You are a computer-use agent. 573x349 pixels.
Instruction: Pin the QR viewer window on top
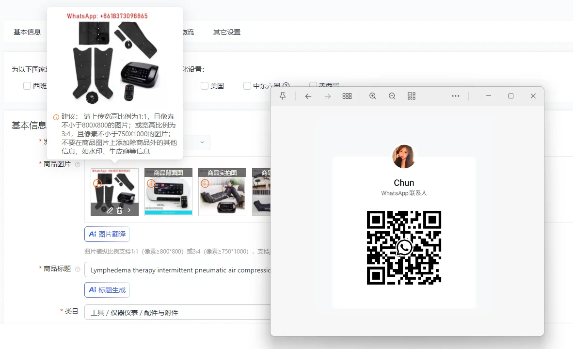tap(283, 96)
